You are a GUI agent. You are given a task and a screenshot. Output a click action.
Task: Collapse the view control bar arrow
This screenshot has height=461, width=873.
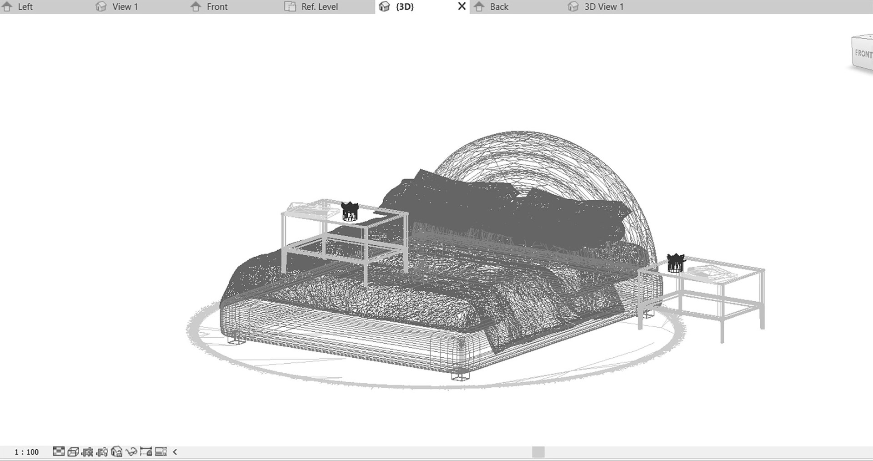pos(175,451)
